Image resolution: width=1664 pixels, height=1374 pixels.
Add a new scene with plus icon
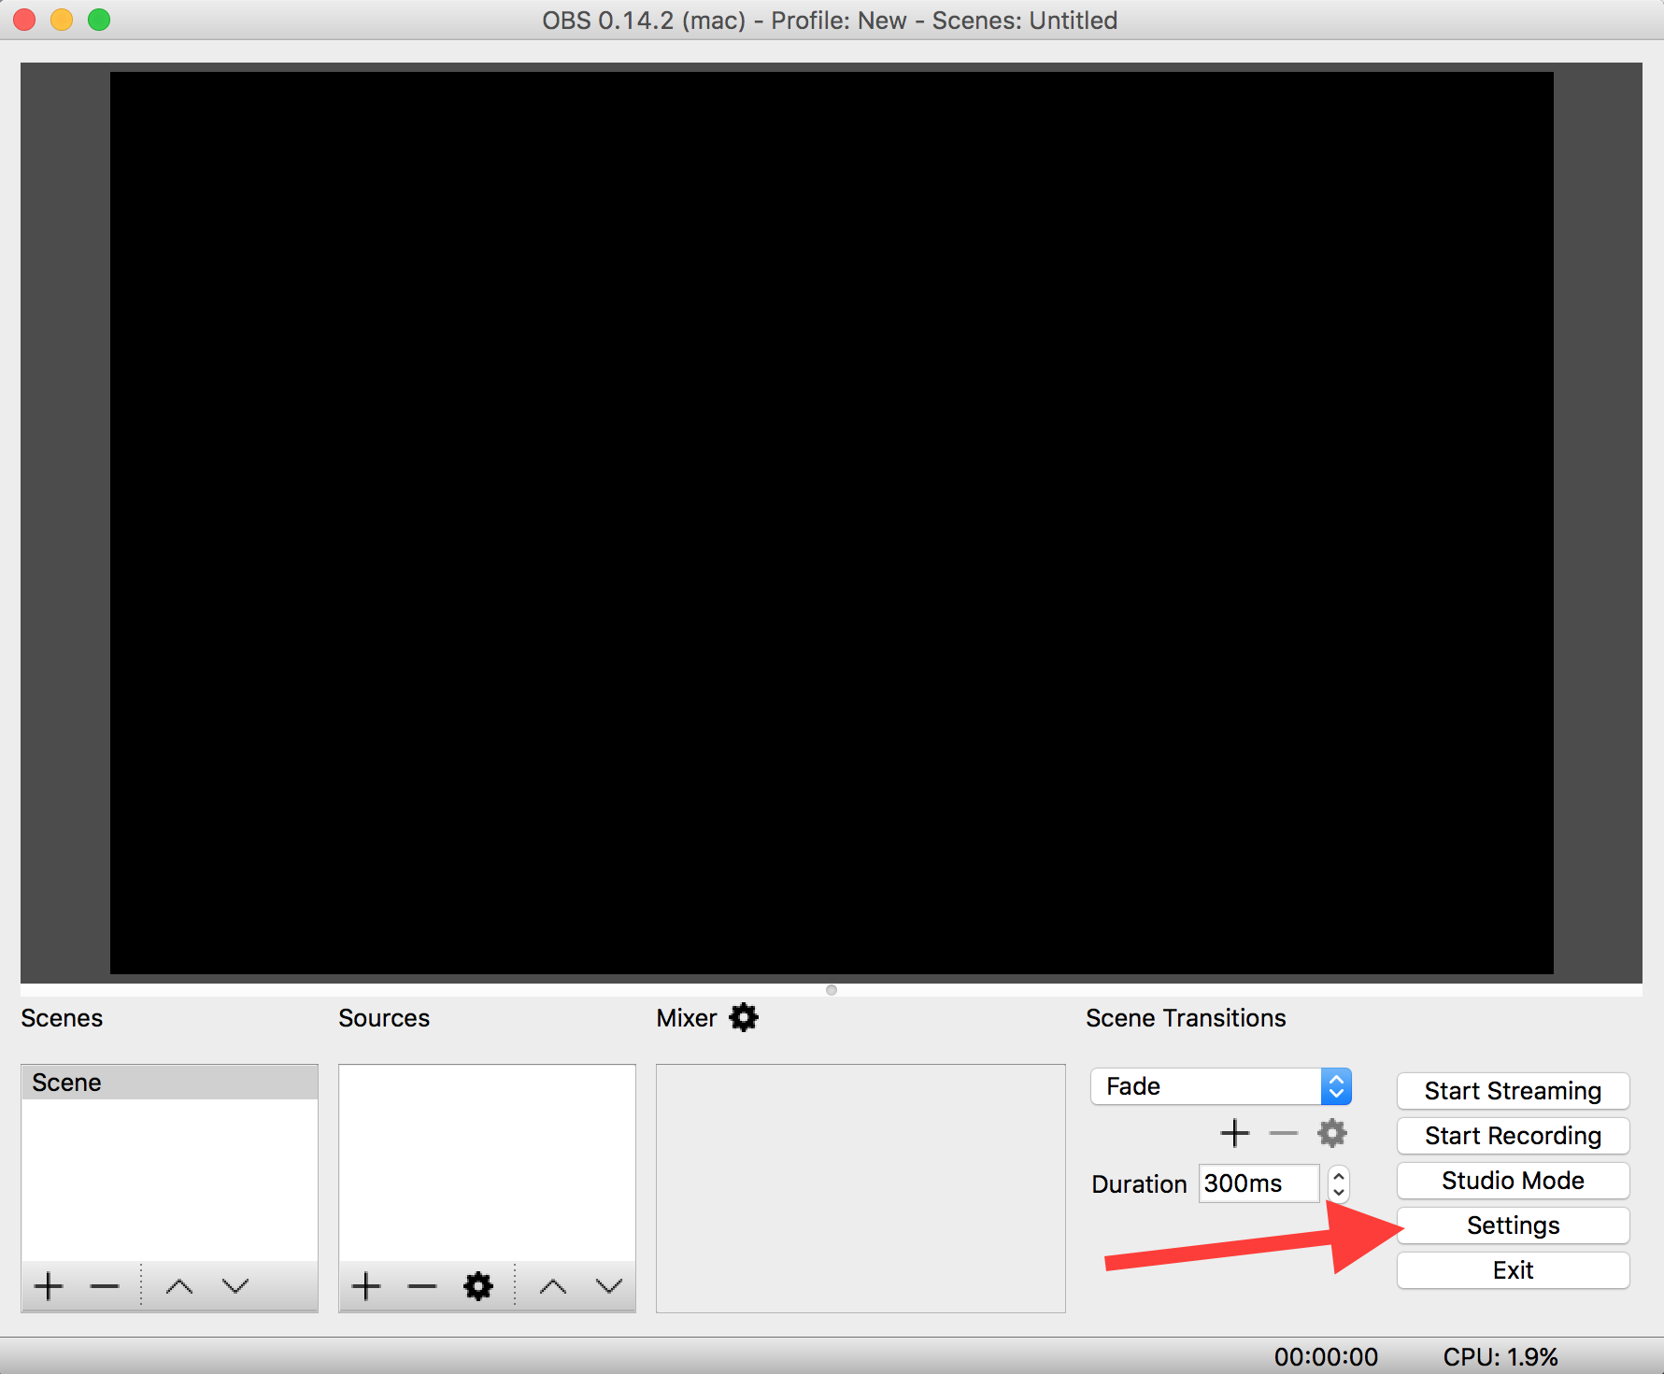coord(49,1286)
